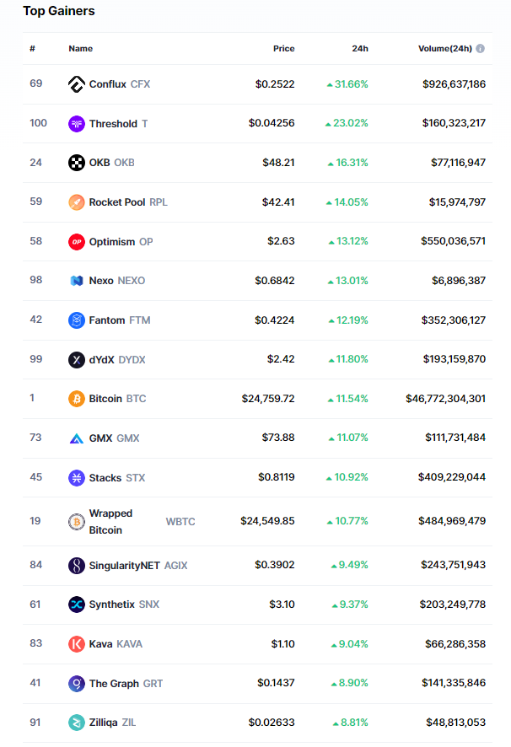Click the Volume(24h) info icon
The width and height of the screenshot is (511, 747).
[481, 49]
